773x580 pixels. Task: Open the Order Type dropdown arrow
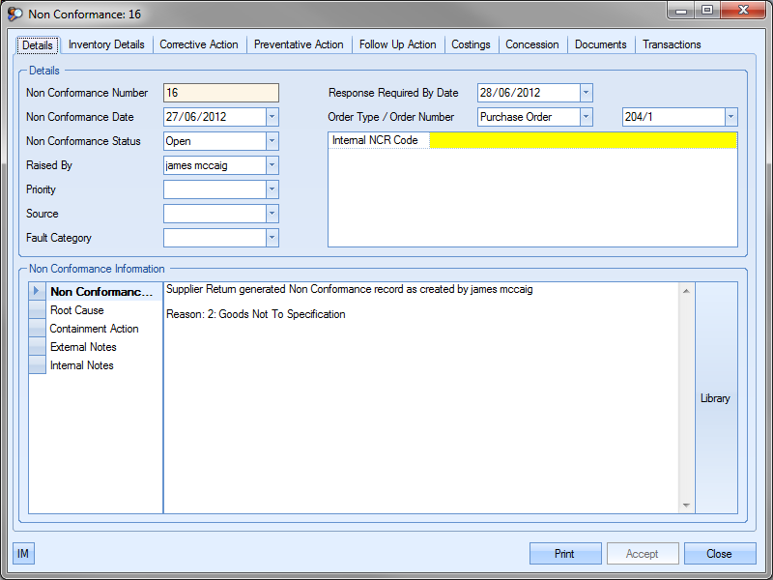pyautogui.click(x=586, y=117)
